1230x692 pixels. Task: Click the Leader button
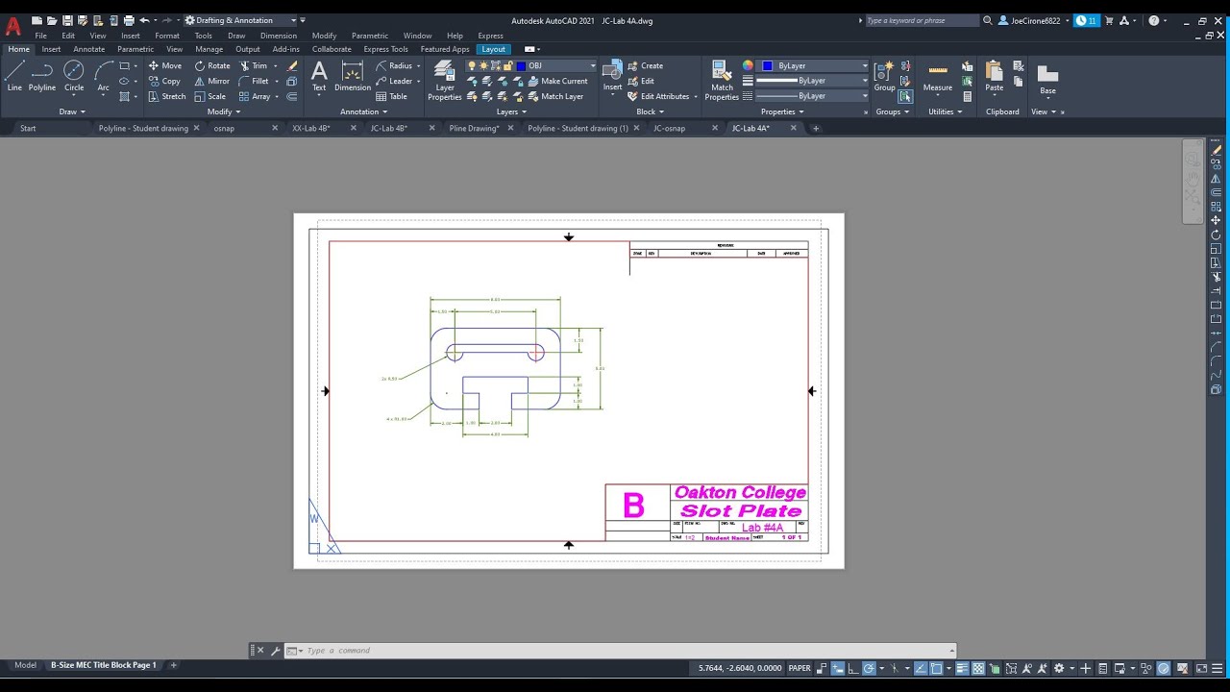394,82
